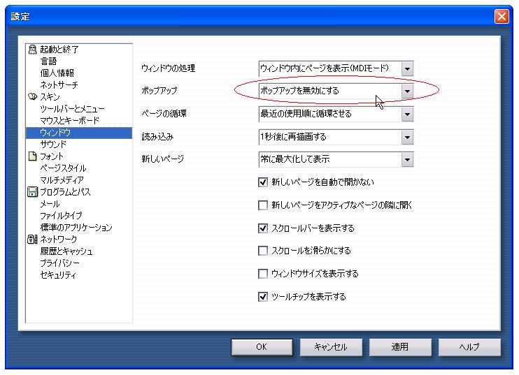
Task: Open the ファイルタイプ settings page
Action: point(61,216)
